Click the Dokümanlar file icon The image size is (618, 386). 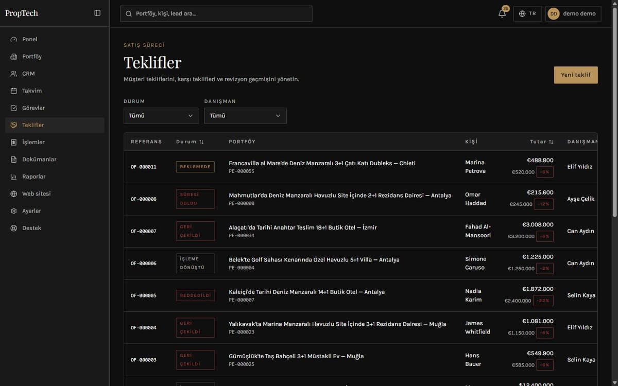14,160
